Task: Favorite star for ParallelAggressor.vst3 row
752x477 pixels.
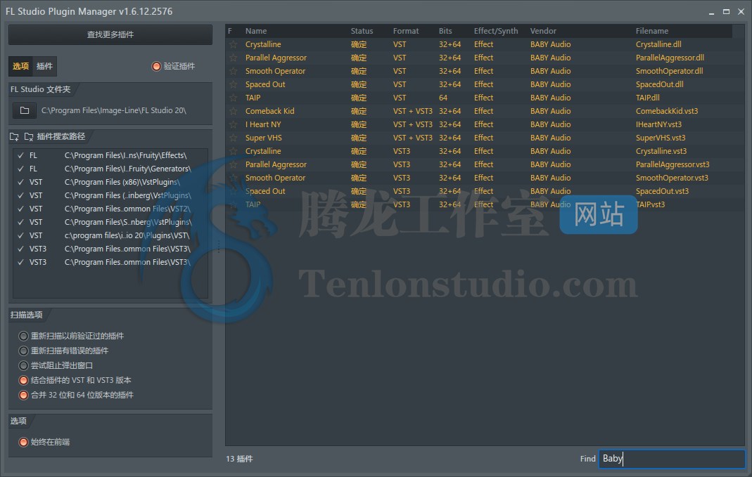Action: pyautogui.click(x=233, y=165)
